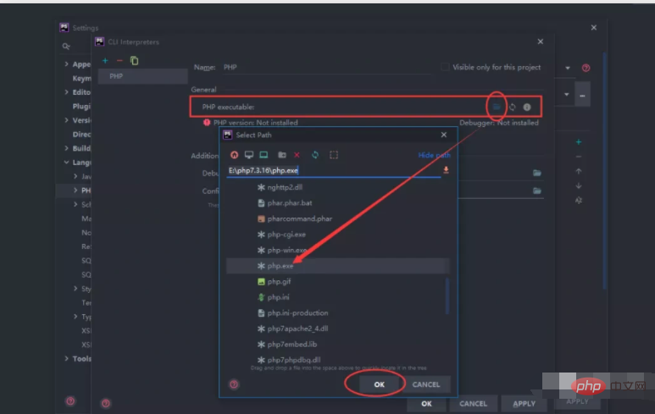This screenshot has height=414, width=655.
Task: Copy interpreter with the duplicate icon
Action: (134, 61)
